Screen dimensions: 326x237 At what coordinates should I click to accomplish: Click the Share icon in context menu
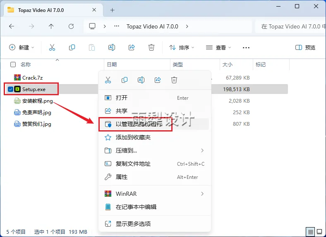coord(158,80)
